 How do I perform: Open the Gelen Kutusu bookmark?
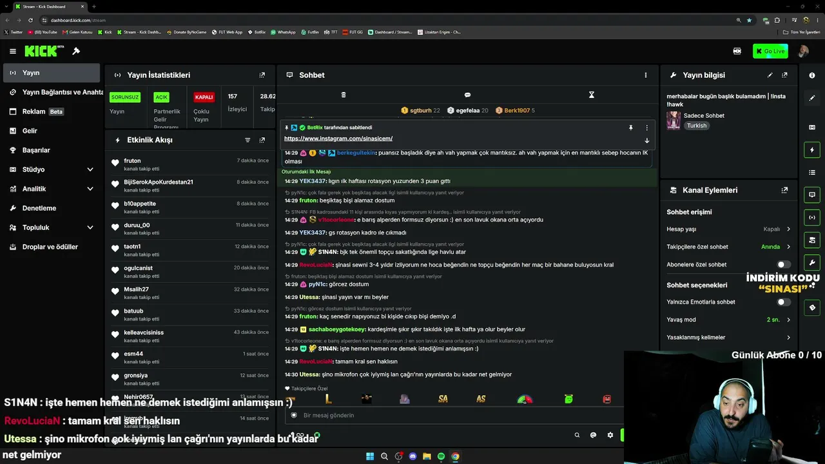(77, 32)
